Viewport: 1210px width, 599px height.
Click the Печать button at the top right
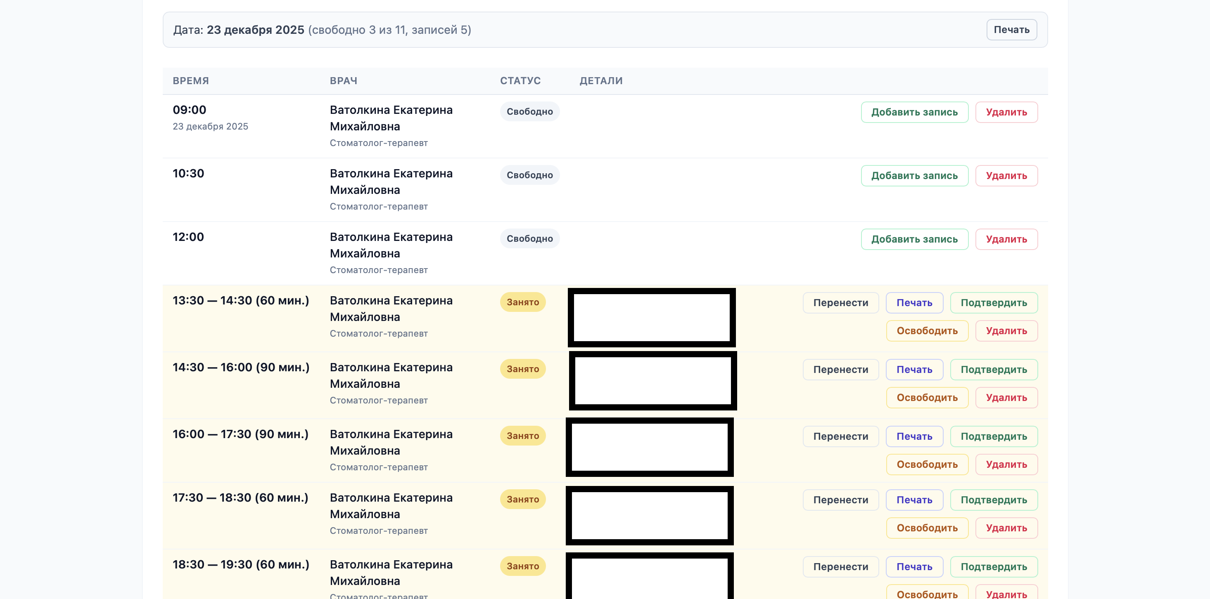click(x=1012, y=29)
